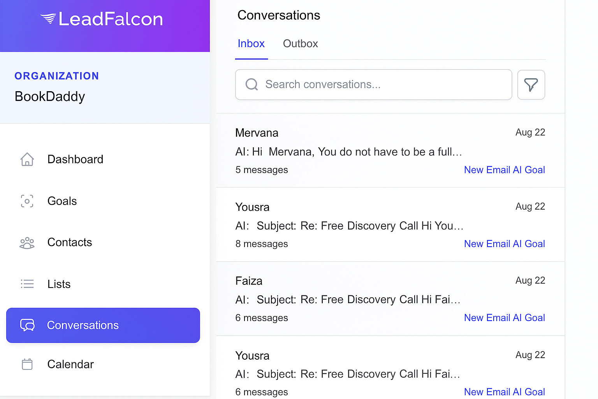Open Mervana's New Email AI Goal link
This screenshot has height=399, width=598.
(x=504, y=170)
